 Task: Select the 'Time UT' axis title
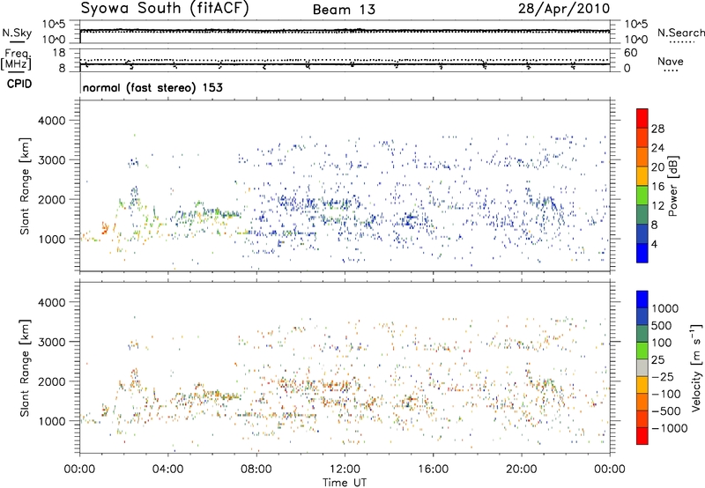tap(345, 483)
